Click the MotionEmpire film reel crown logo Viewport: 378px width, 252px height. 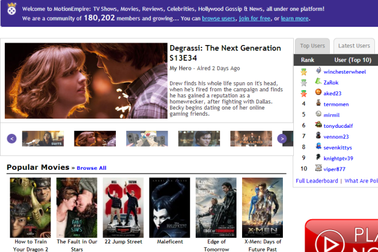(x=12, y=9)
